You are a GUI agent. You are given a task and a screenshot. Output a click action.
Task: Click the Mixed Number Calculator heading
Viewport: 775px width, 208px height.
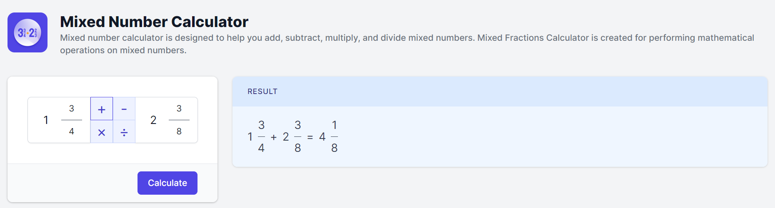point(154,22)
